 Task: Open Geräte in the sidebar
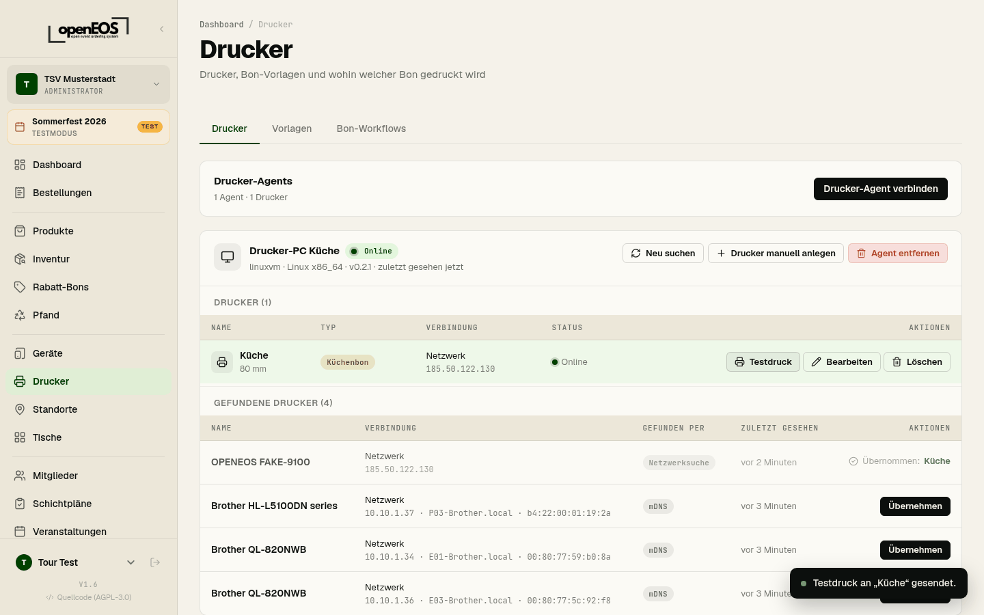coord(88,353)
